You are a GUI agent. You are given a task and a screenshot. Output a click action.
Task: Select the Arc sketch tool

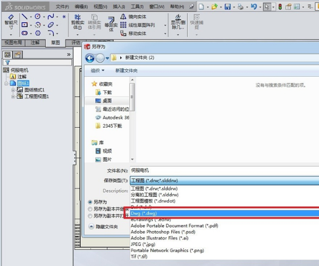[x=38, y=25]
